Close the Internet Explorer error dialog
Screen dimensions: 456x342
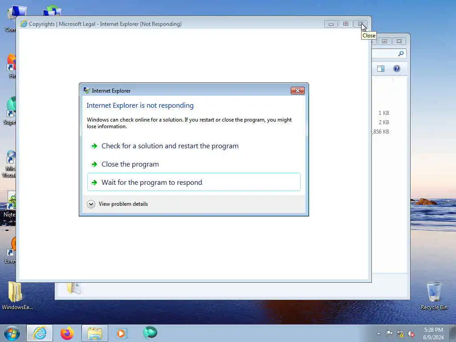(297, 91)
